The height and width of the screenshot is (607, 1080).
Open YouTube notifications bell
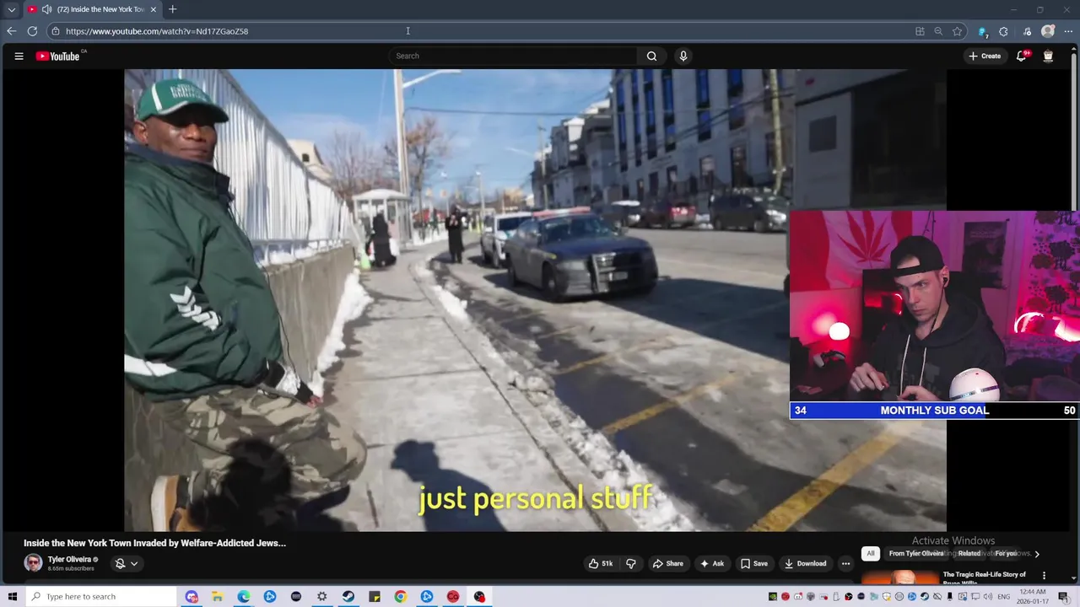pos(1021,56)
